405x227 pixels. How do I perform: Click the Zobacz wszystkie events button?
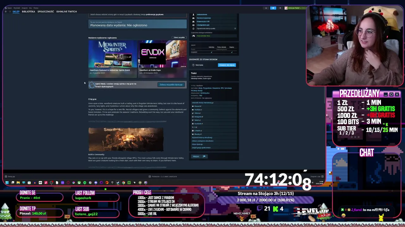point(179,38)
